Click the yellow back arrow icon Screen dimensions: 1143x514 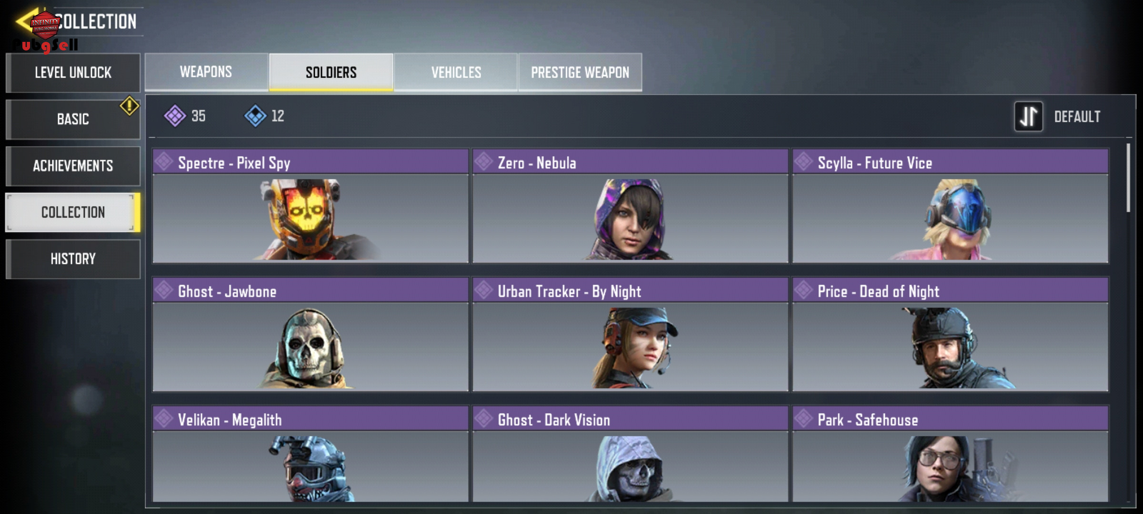[25, 21]
